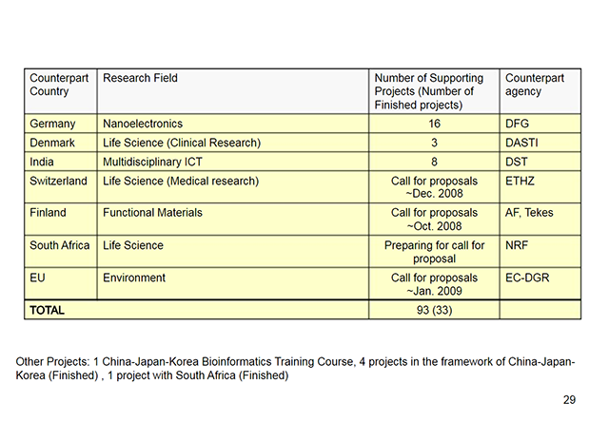
Task: Click the 93 (33) total value
Action: coord(434,310)
